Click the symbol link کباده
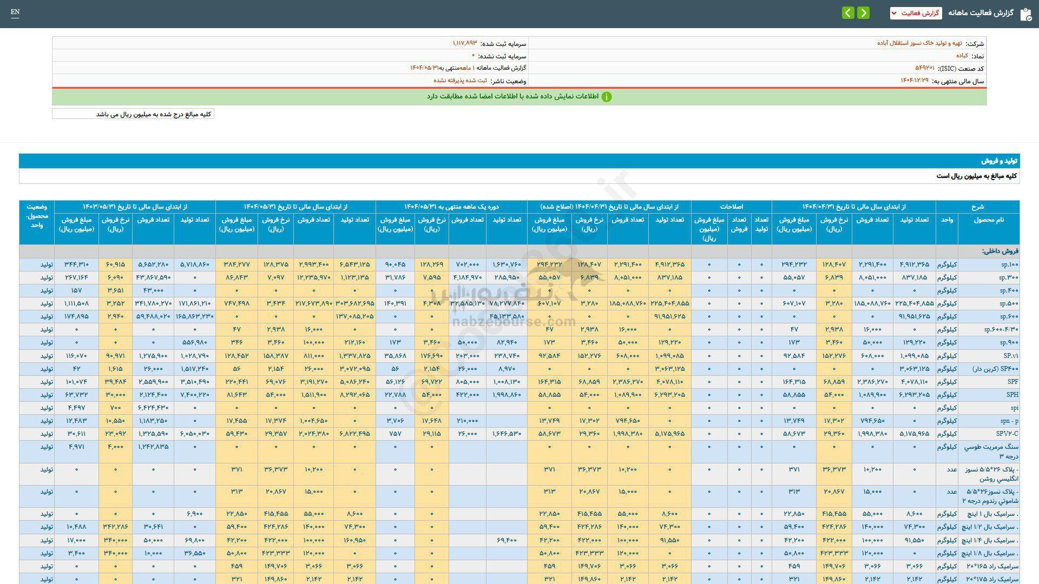Viewport: 1039px width, 584px height. click(962, 56)
